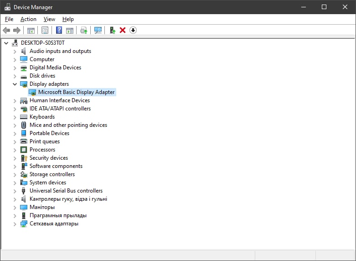
Task: Expand the Audio inputs and outputs node
Action: click(15, 52)
